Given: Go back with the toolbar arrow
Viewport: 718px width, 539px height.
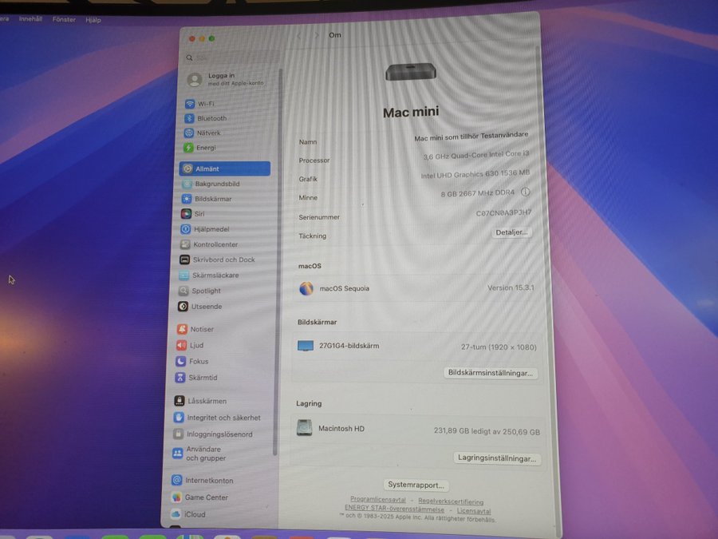Looking at the screenshot, I should pyautogui.click(x=299, y=35).
